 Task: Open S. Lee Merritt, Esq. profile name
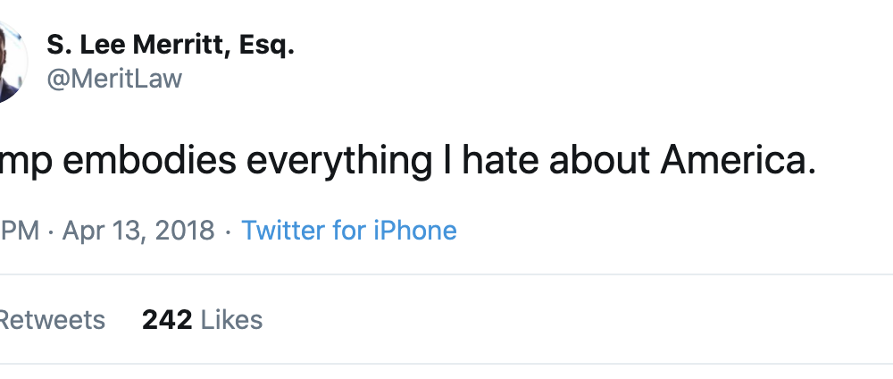(170, 46)
